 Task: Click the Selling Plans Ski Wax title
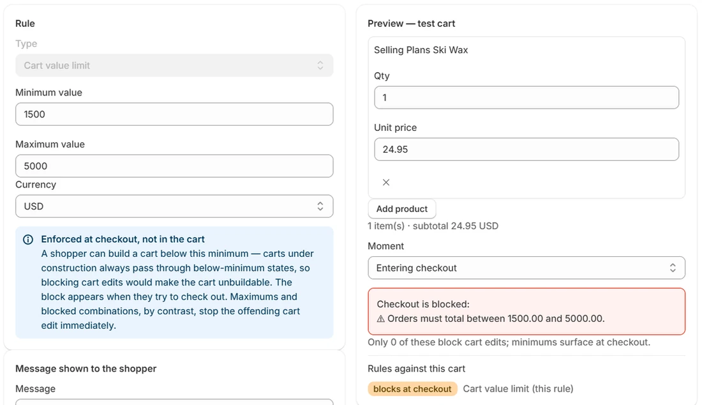coord(421,50)
